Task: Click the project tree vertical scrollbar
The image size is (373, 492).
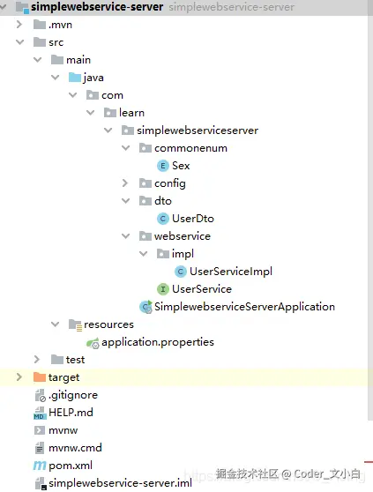Action: [x=370, y=217]
